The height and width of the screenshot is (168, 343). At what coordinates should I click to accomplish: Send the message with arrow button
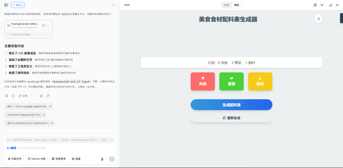pyautogui.click(x=112, y=159)
